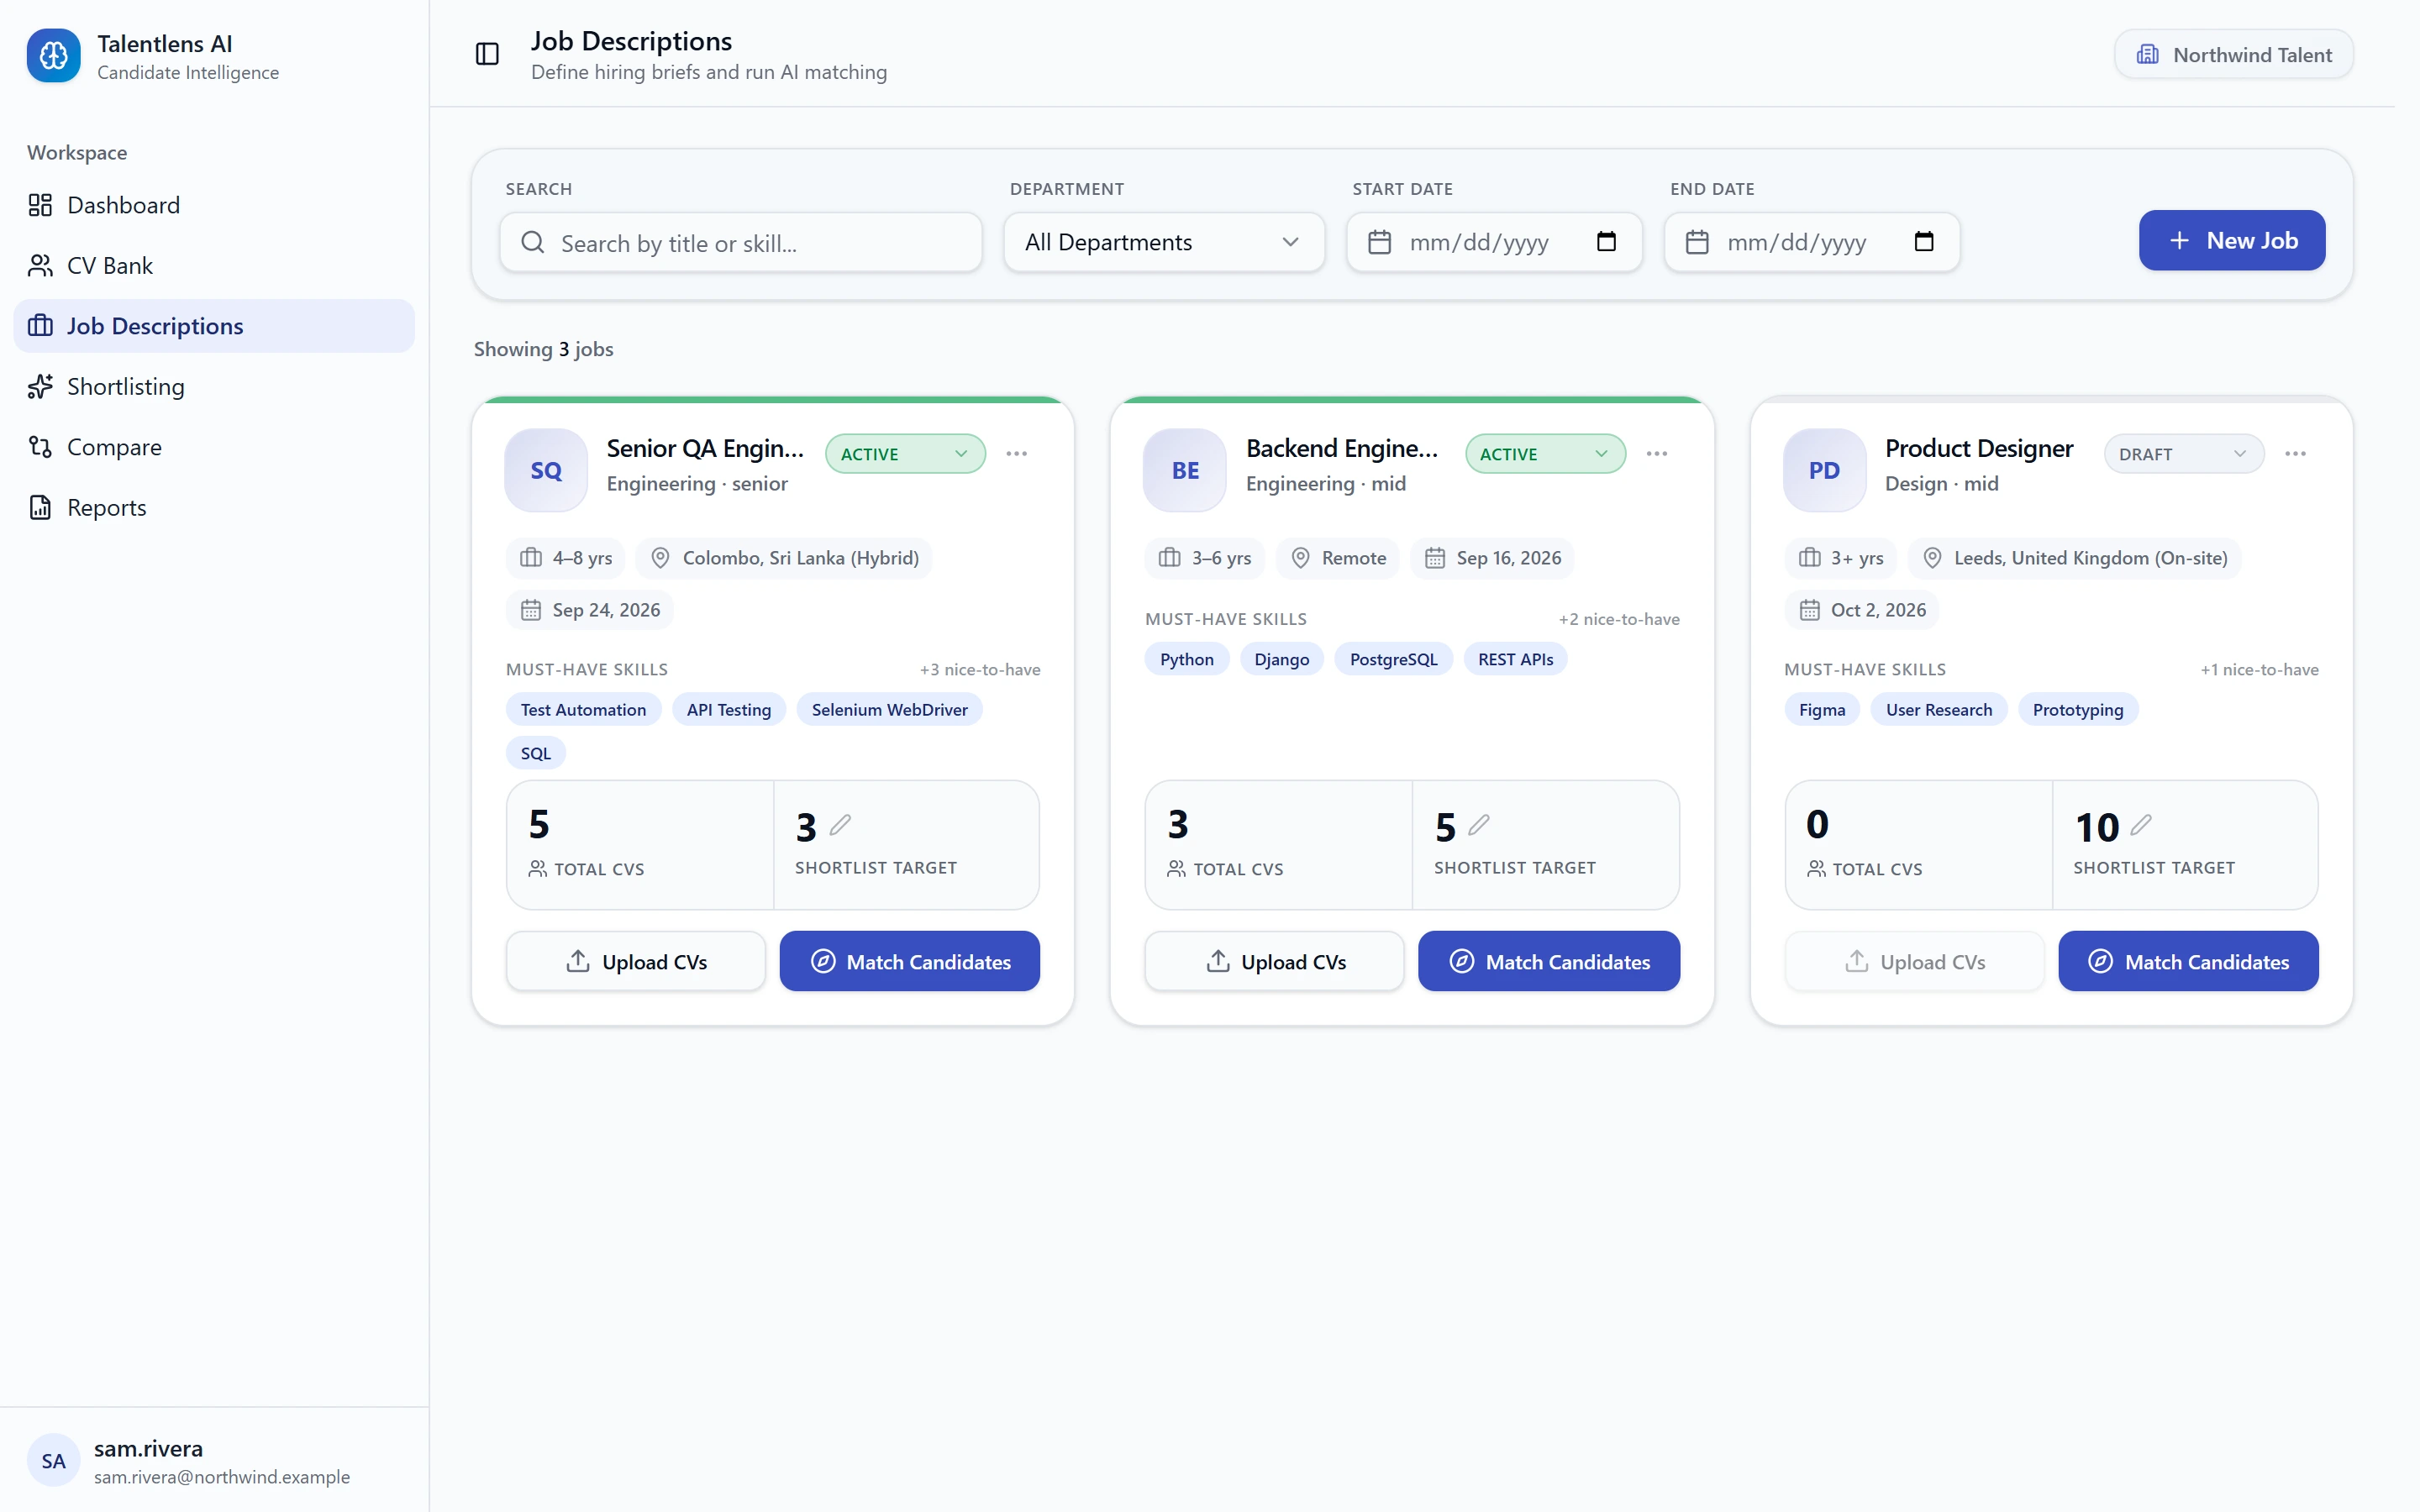Screen dimensions: 2420x1512
Task: Select Job Descriptions in sidebar
Action: point(214,326)
